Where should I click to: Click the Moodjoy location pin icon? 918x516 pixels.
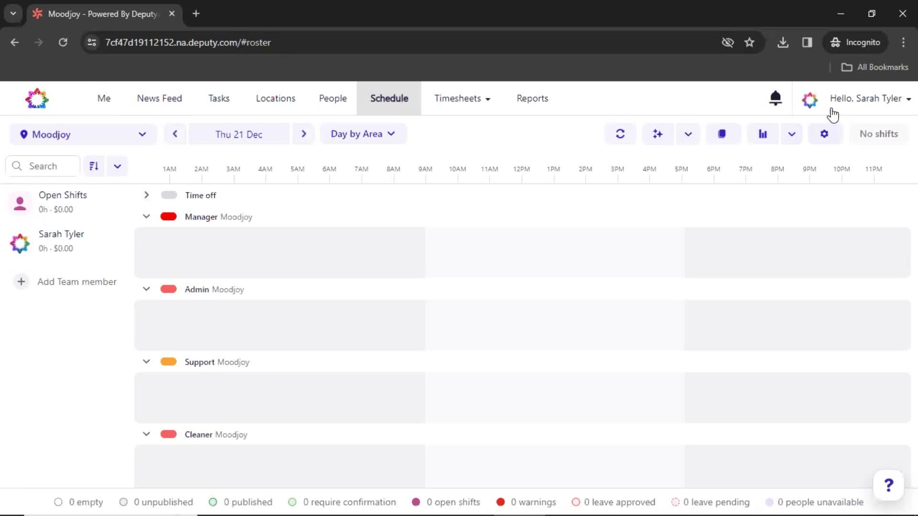coord(23,134)
